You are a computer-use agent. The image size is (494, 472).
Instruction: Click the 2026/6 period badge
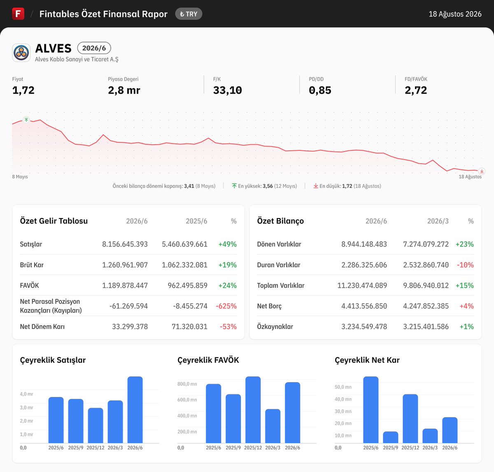tap(94, 48)
